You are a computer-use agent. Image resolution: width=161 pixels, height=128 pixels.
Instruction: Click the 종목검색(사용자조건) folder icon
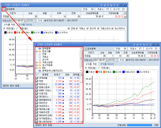point(40,70)
